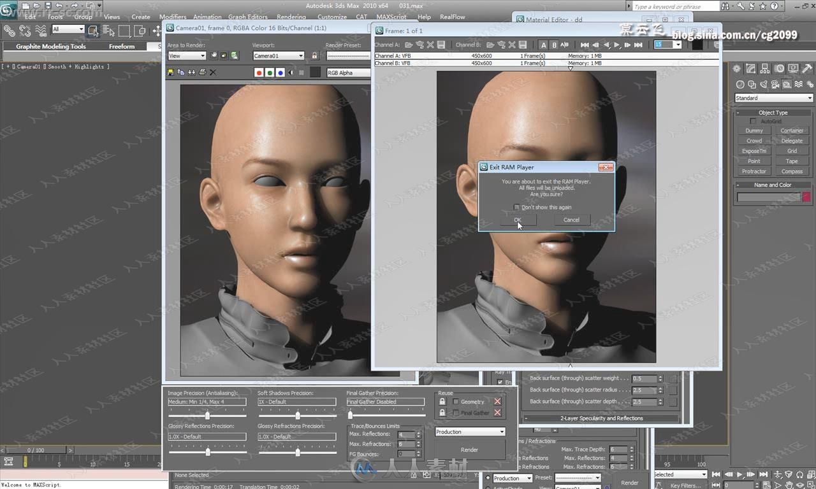Image resolution: width=816 pixels, height=489 pixels.
Task: Toggle green channel display
Action: (x=270, y=73)
